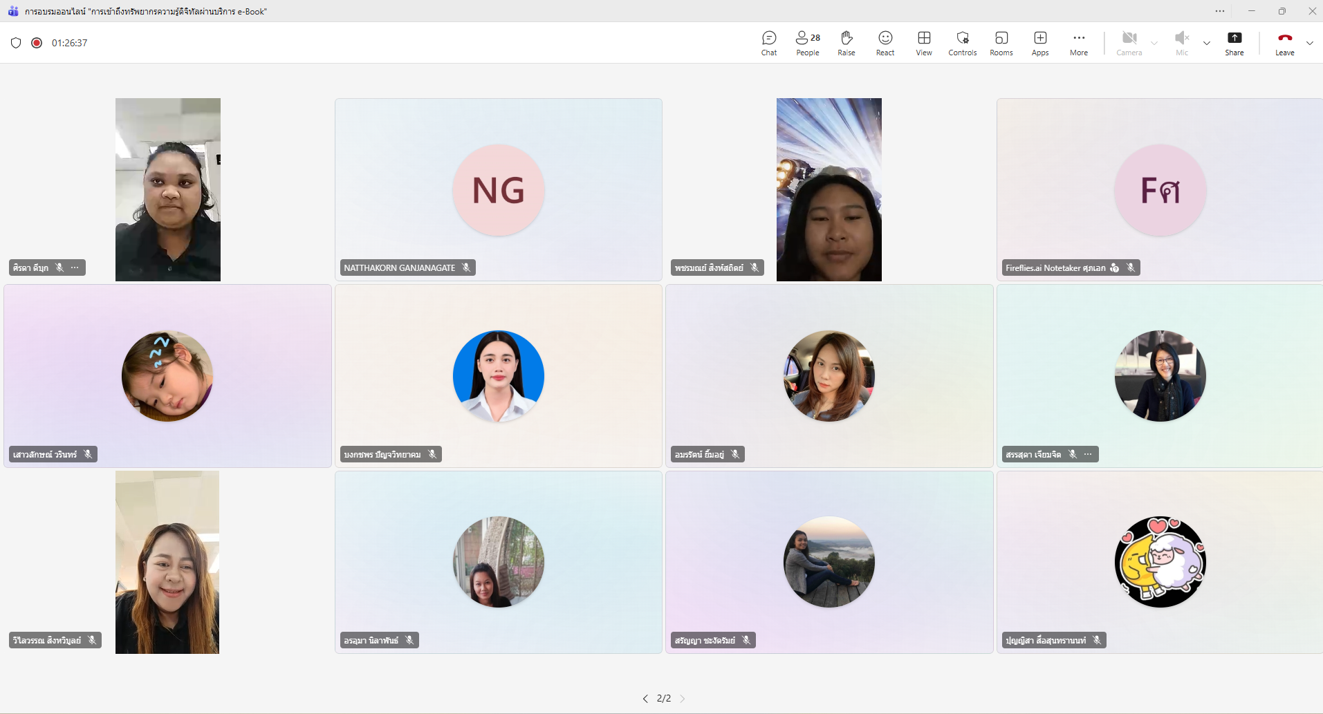
Task: Open the React emoji menu
Action: click(x=885, y=43)
